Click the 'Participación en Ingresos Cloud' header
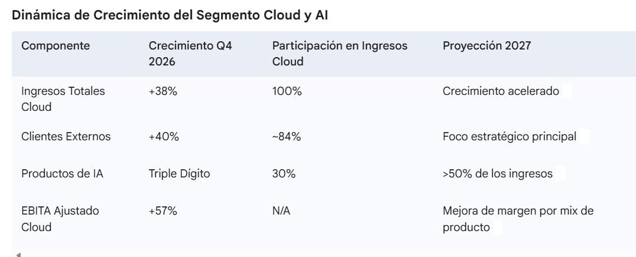 [x=339, y=54]
